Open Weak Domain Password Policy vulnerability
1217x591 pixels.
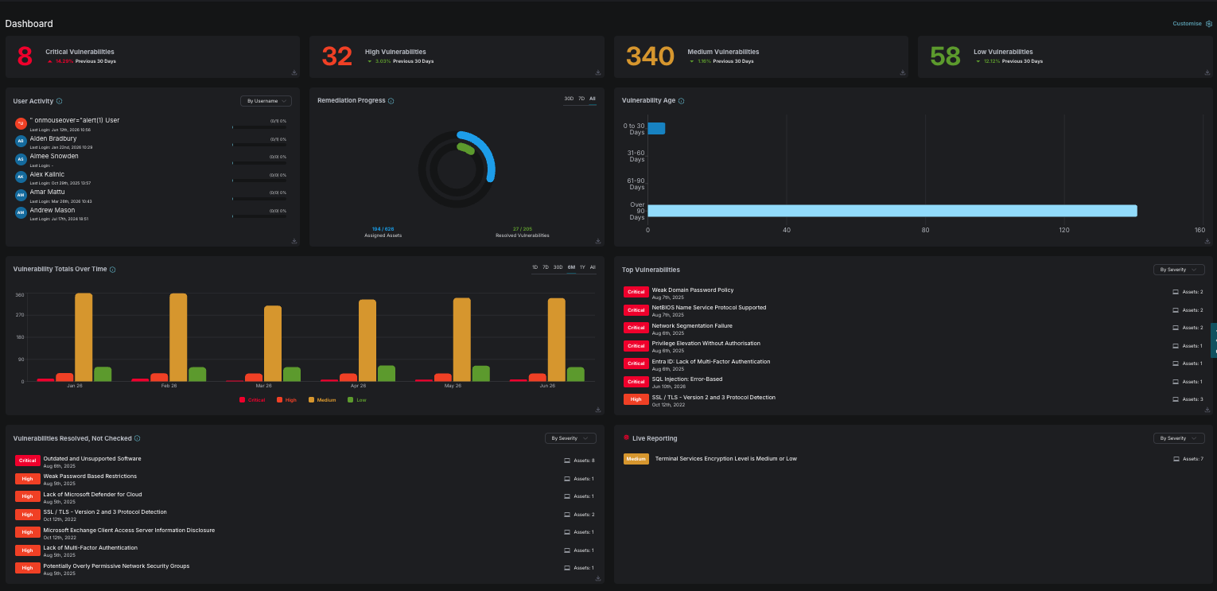[x=693, y=290]
